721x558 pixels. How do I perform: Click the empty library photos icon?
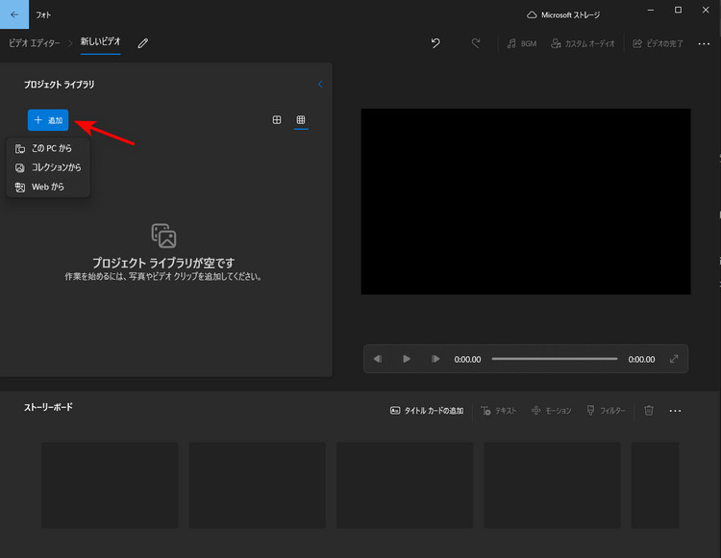coord(163,236)
